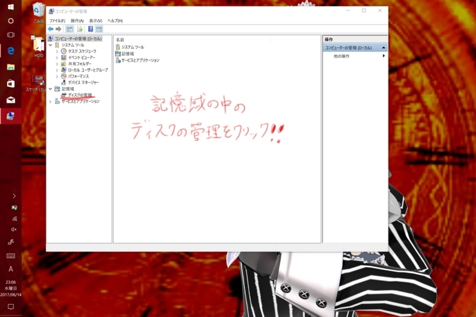The width and height of the screenshot is (476, 317).
Task: Open タスク スケジューラ in the tree
Action: (82, 51)
